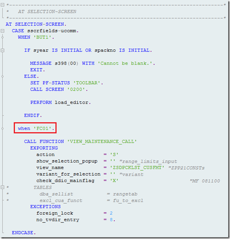The image size is (230, 239).
Task: Click variant_for_selection parameter
Action: (x=68, y=174)
